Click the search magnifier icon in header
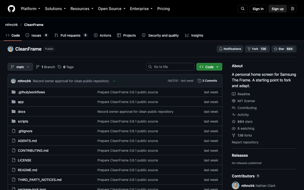The image size is (304, 190). [243, 9]
